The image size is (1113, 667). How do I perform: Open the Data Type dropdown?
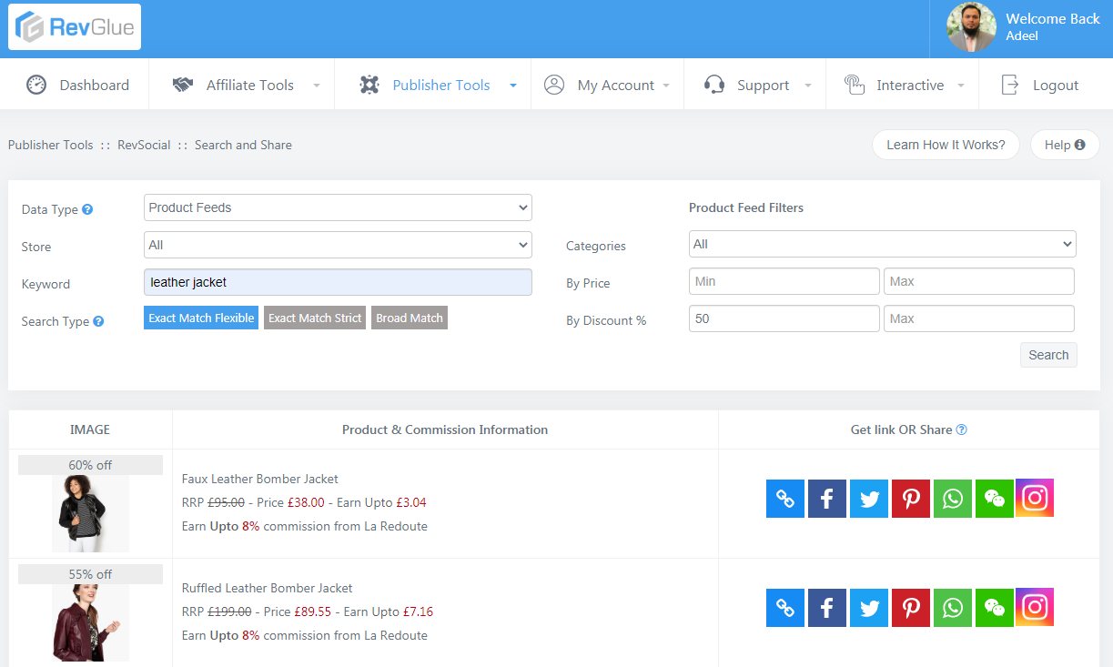coord(337,207)
